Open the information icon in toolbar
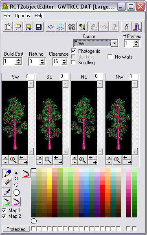Screen dimensions: 147x235 click(126, 27)
